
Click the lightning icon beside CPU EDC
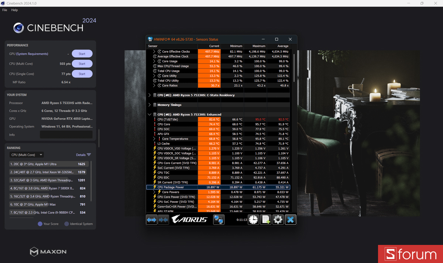point(155,177)
